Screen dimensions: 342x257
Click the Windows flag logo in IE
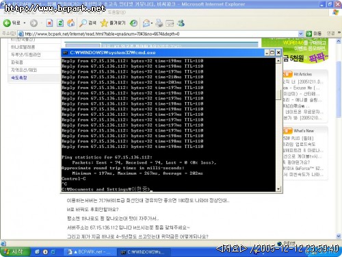click(336, 12)
